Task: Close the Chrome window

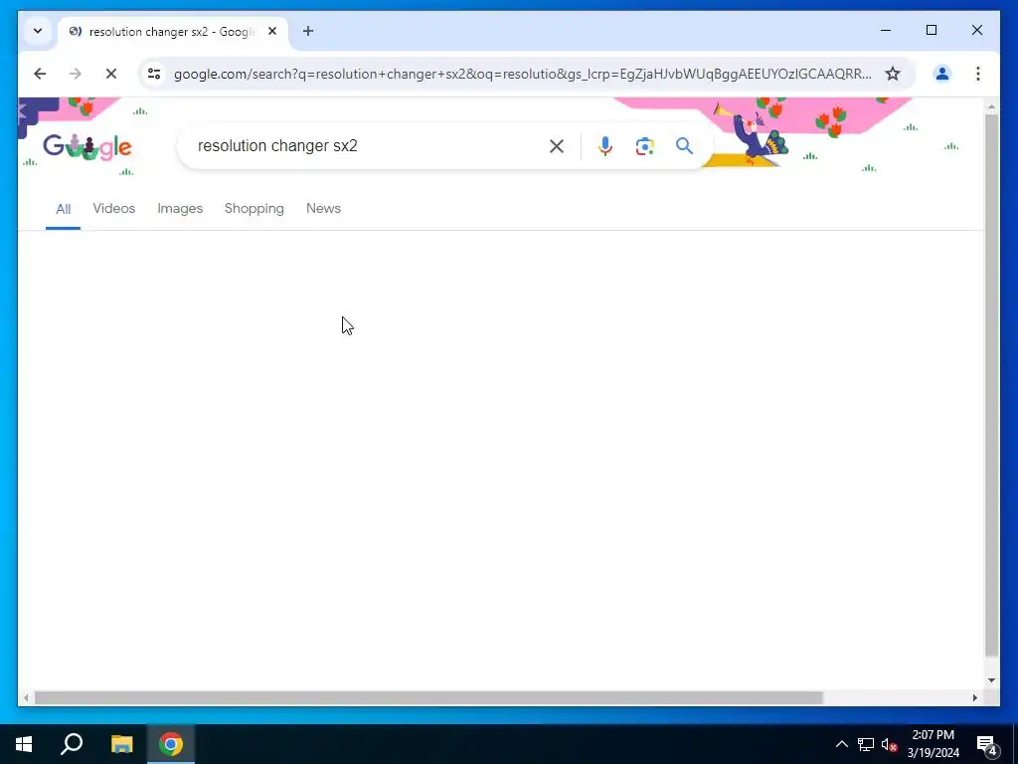Action: point(976,30)
